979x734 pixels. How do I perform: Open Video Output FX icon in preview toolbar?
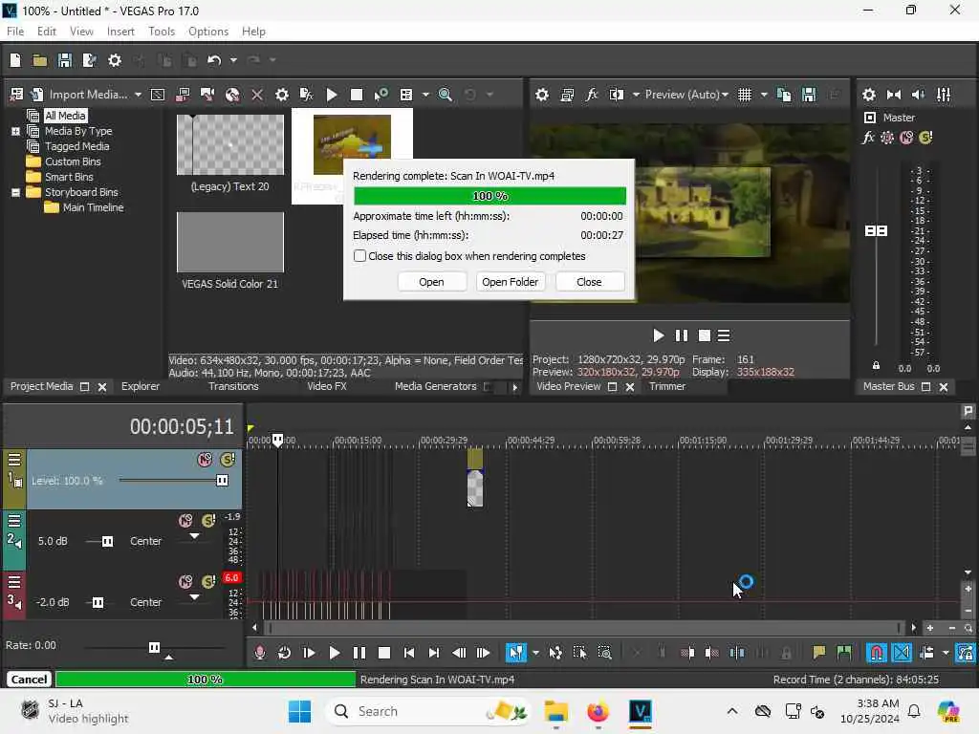pyautogui.click(x=591, y=95)
